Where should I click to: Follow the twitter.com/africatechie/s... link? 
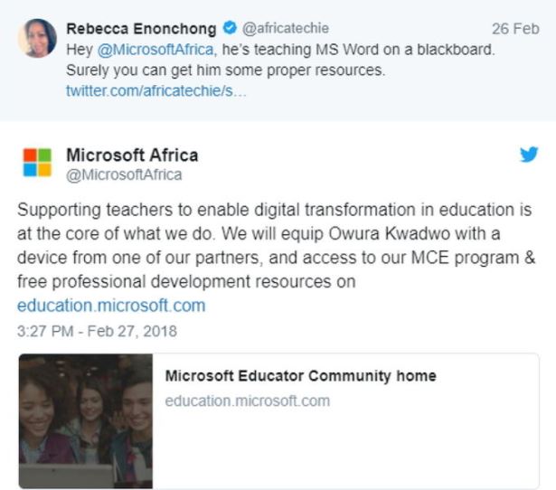(x=155, y=91)
